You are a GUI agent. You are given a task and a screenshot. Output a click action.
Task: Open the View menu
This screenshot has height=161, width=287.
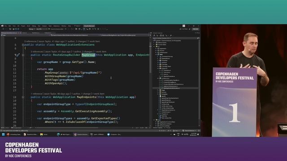pos(14,26)
